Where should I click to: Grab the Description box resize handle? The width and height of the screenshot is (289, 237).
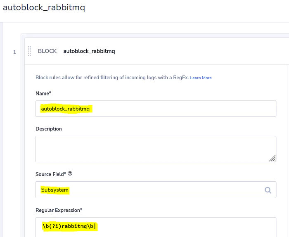272,158
